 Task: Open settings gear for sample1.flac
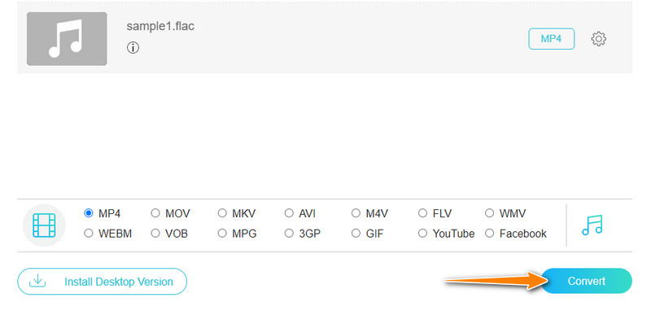pyautogui.click(x=598, y=39)
